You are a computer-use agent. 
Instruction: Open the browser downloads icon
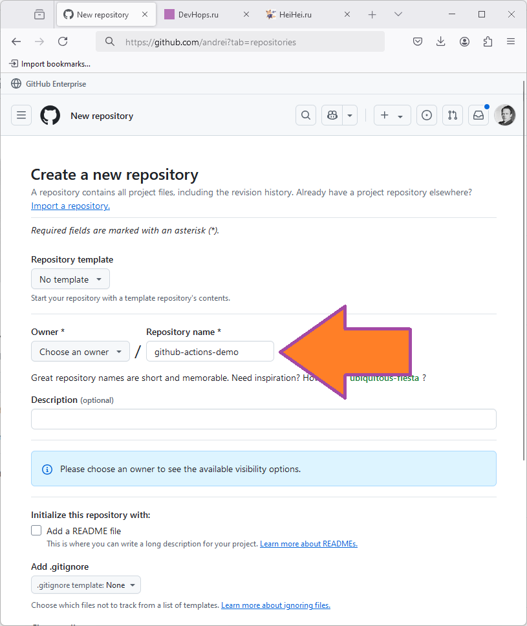coord(441,41)
